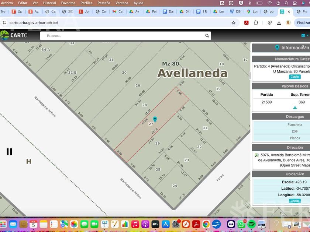Switch to the Gmail browser tab
Image resolution: width=310 pixels, height=232 pixels.
[117, 11]
